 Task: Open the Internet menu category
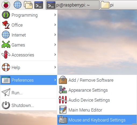pyautogui.click(x=29, y=35)
